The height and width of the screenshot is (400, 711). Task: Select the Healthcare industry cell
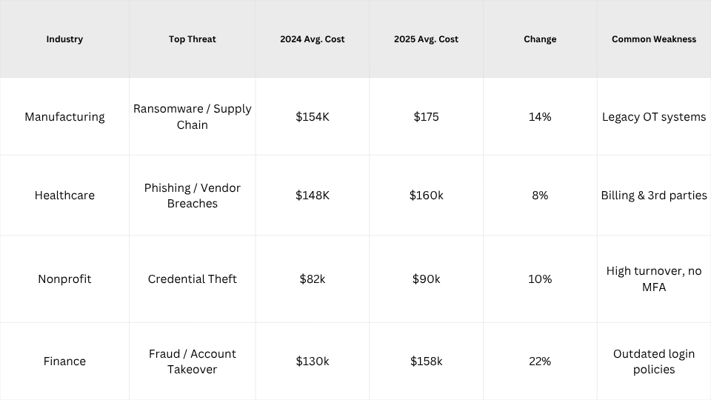tap(64, 196)
